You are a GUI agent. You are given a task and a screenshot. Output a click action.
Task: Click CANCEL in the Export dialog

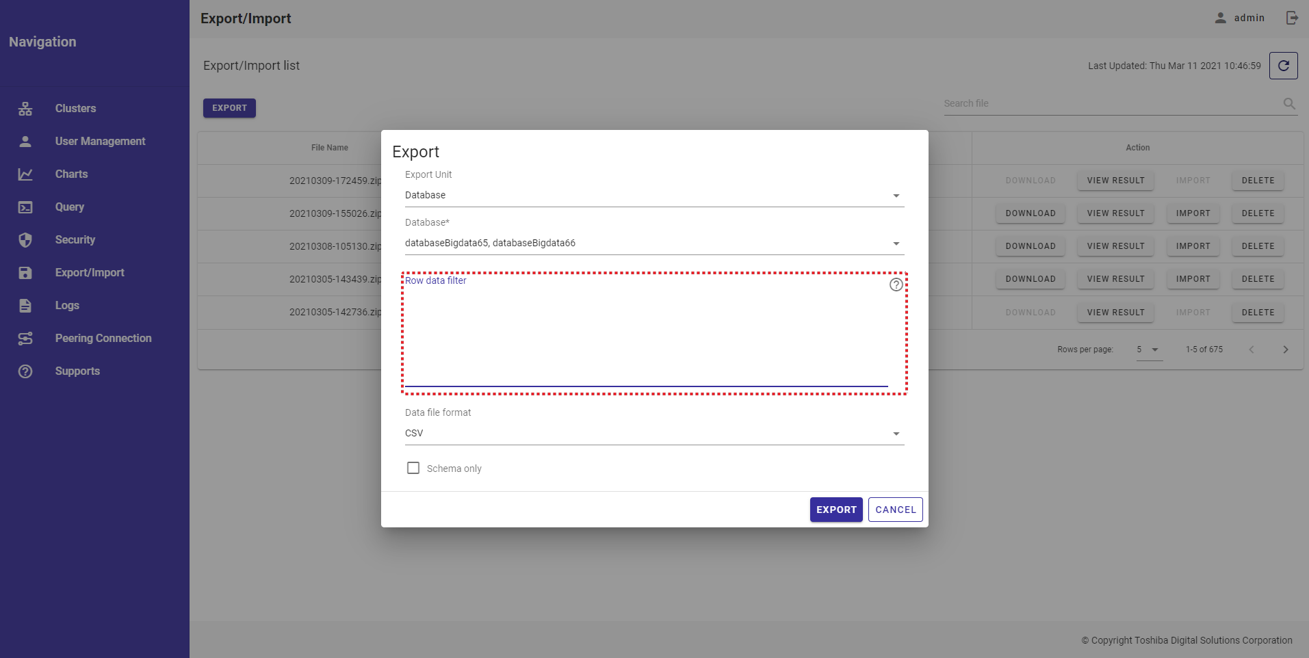[896, 510]
